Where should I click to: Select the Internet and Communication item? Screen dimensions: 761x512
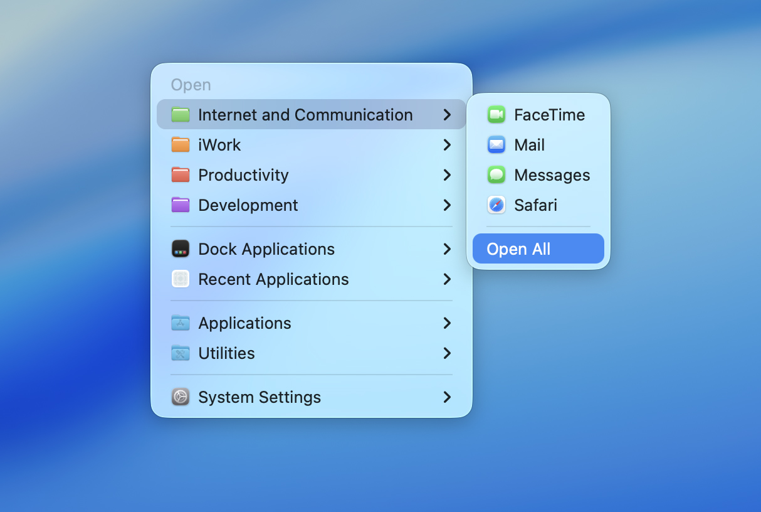click(305, 115)
